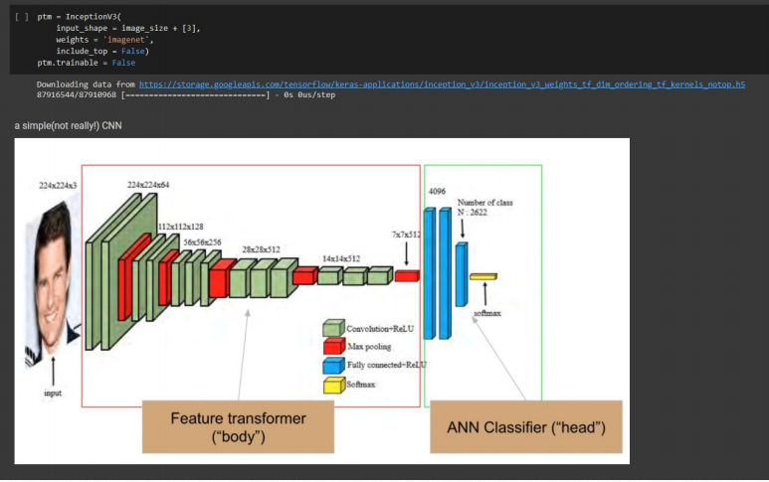
Task: Click the yellow softmax bar in the diagram
Action: 483,276
